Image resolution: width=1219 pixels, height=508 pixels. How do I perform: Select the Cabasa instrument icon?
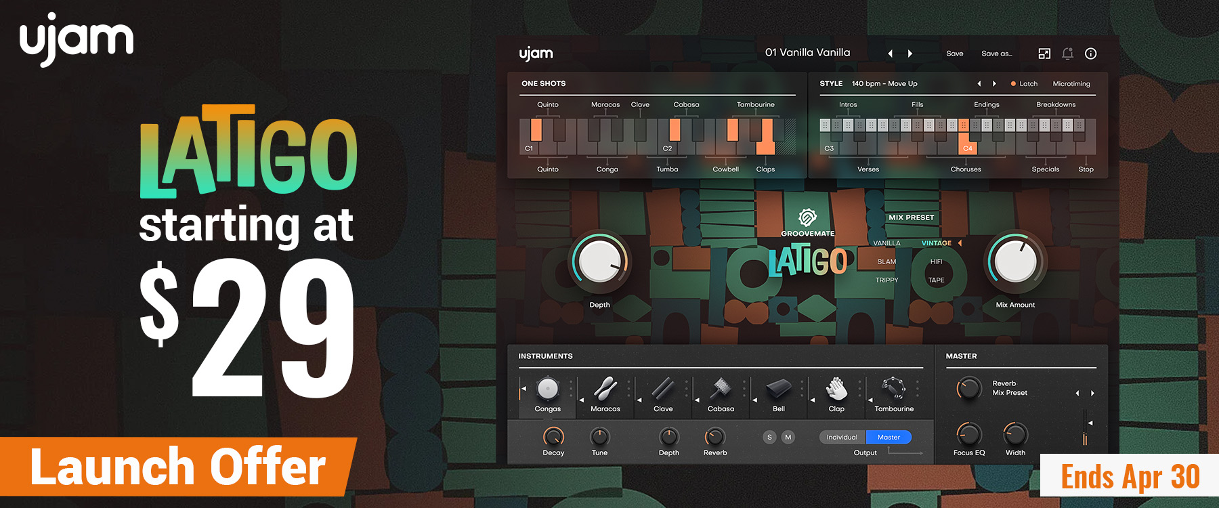click(x=721, y=389)
